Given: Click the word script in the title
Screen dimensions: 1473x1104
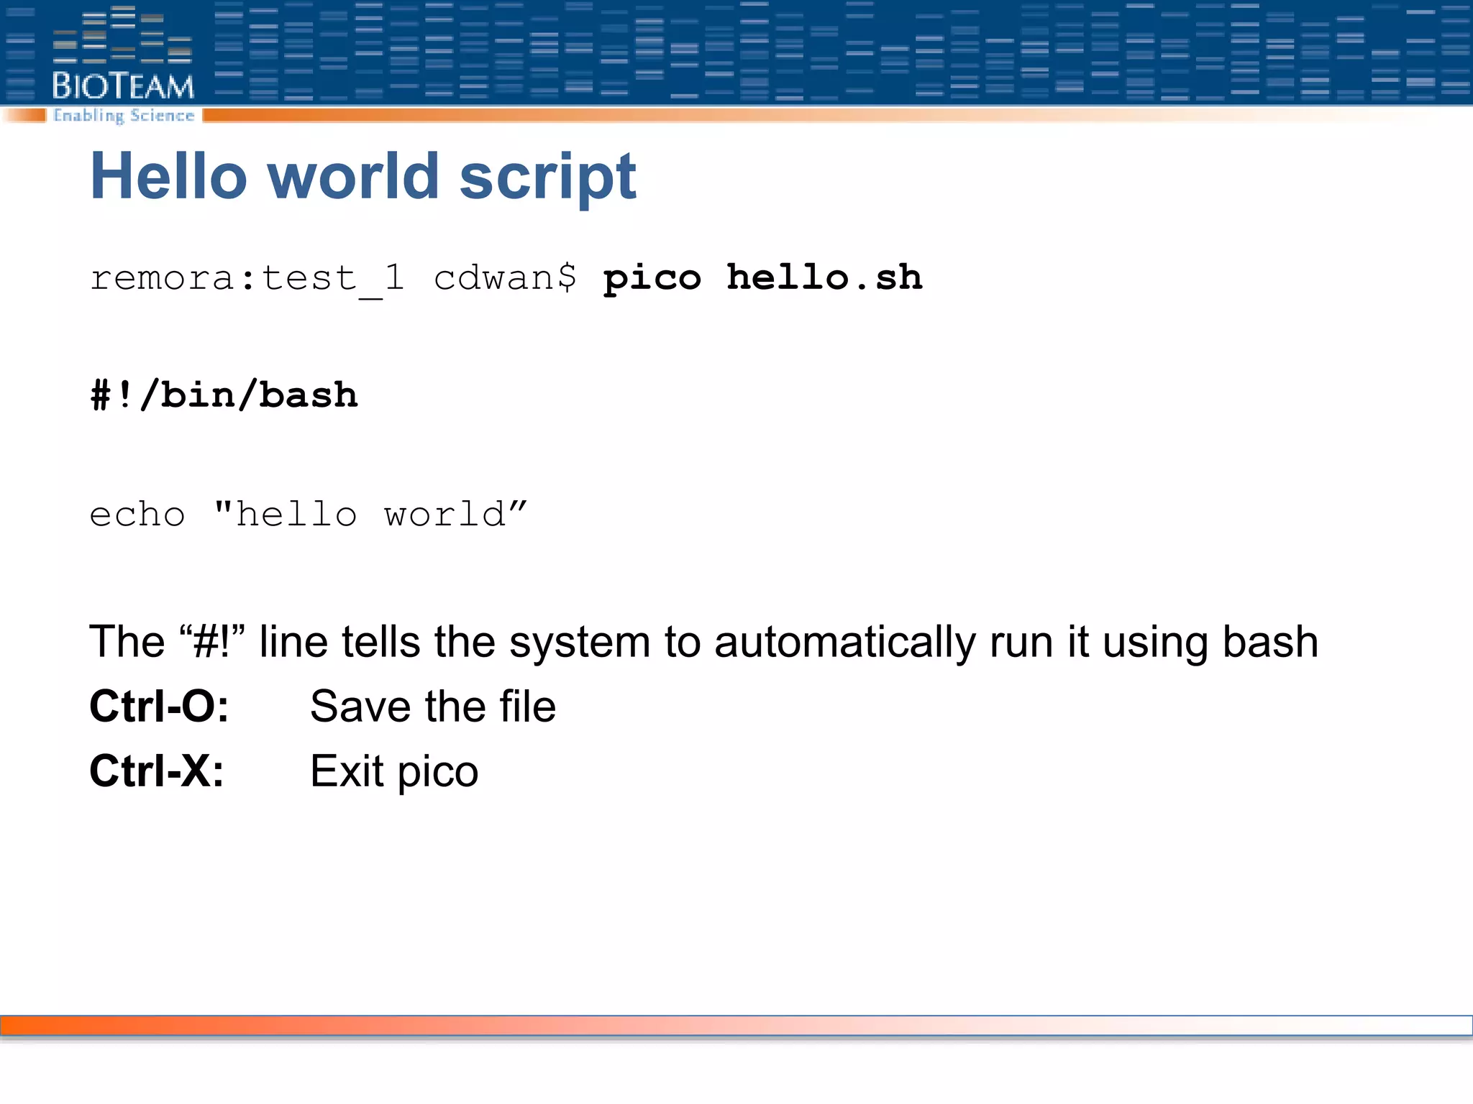Looking at the screenshot, I should pos(547,178).
